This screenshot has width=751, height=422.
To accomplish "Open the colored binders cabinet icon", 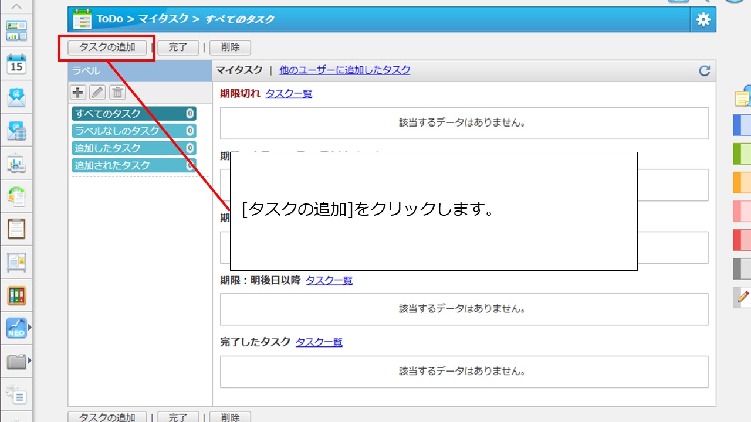I will point(16,295).
